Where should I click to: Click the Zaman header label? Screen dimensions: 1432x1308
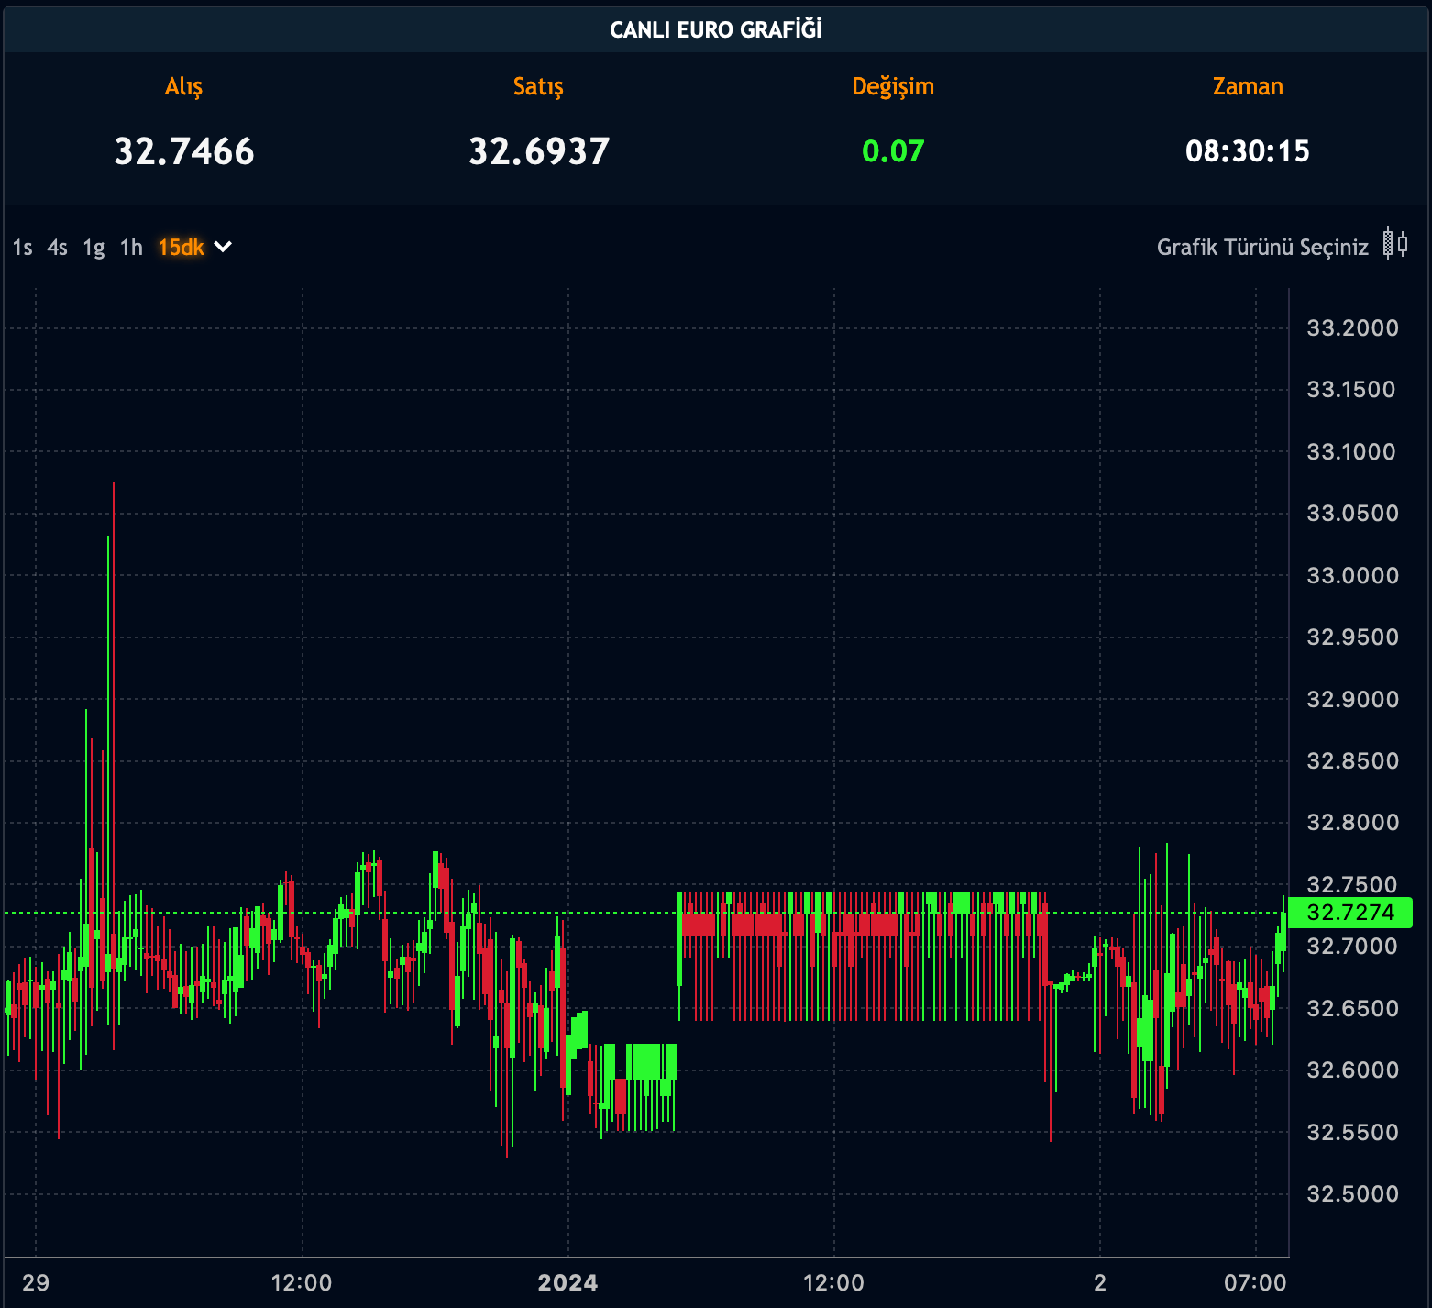[x=1248, y=86]
